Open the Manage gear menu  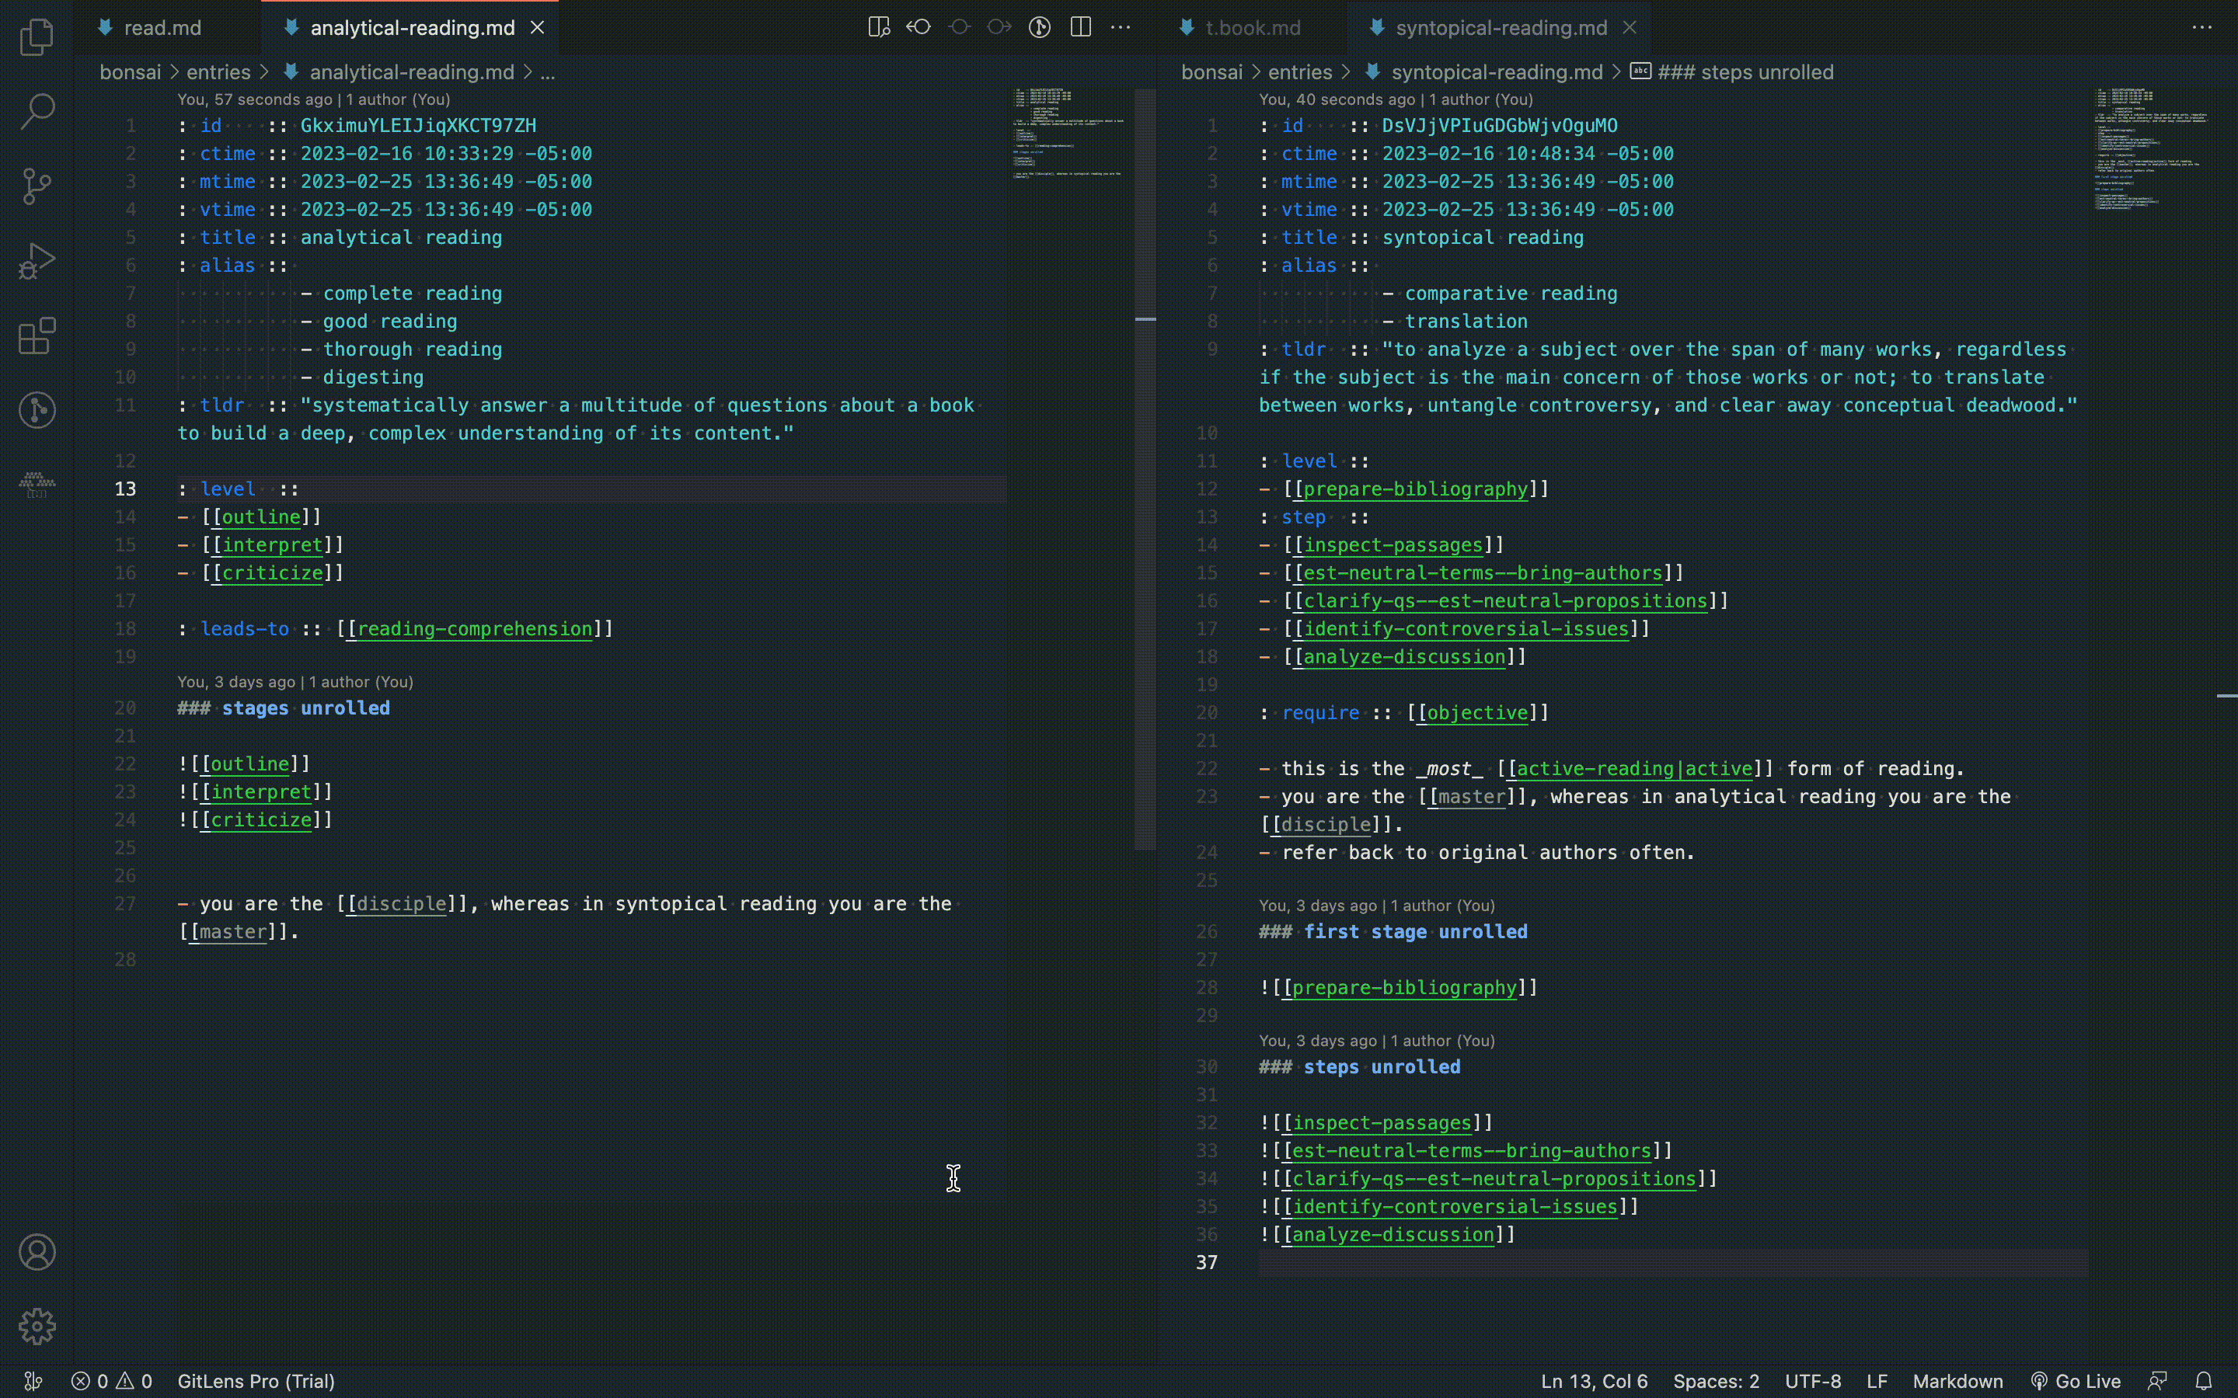[x=37, y=1327]
